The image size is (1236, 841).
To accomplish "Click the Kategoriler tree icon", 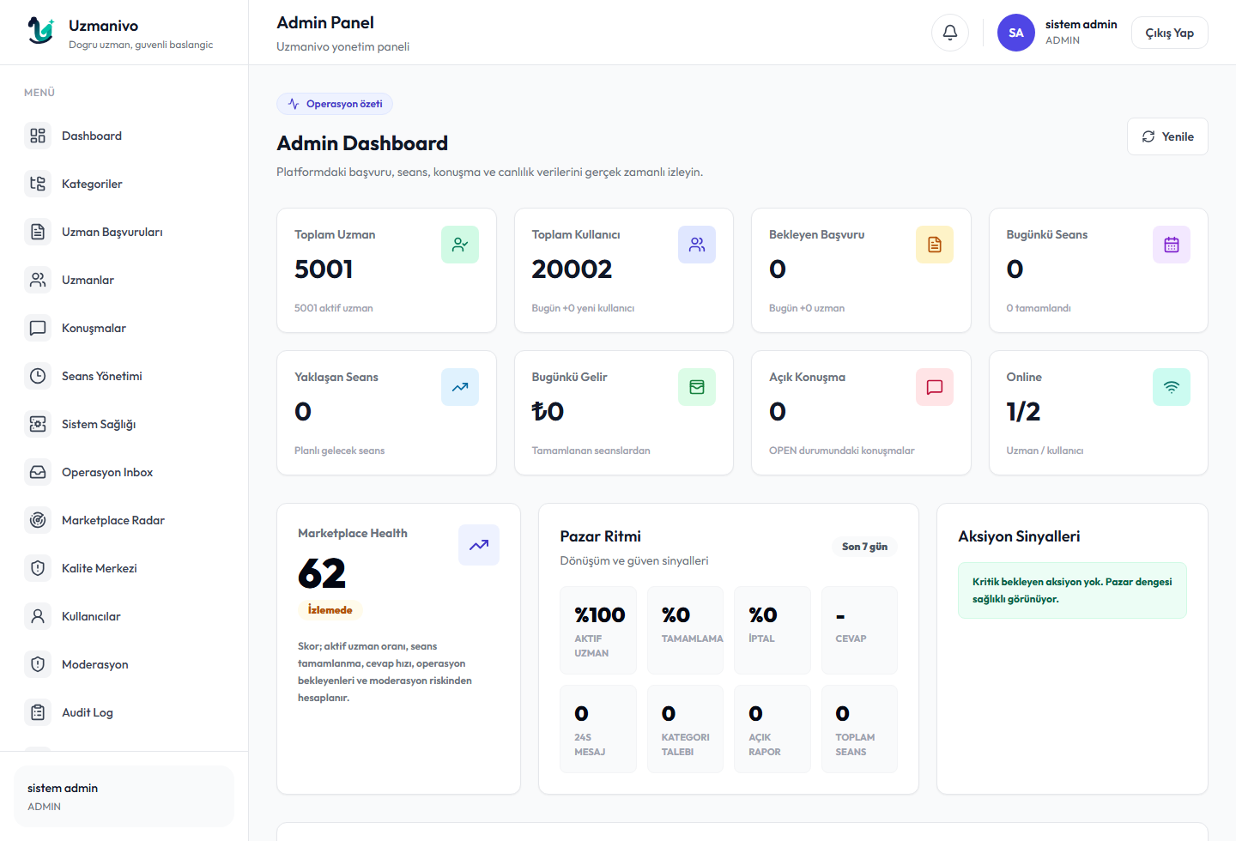I will click(38, 184).
